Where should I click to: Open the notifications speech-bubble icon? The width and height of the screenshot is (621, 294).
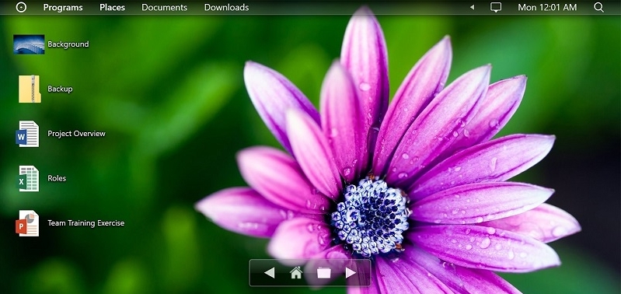(496, 8)
